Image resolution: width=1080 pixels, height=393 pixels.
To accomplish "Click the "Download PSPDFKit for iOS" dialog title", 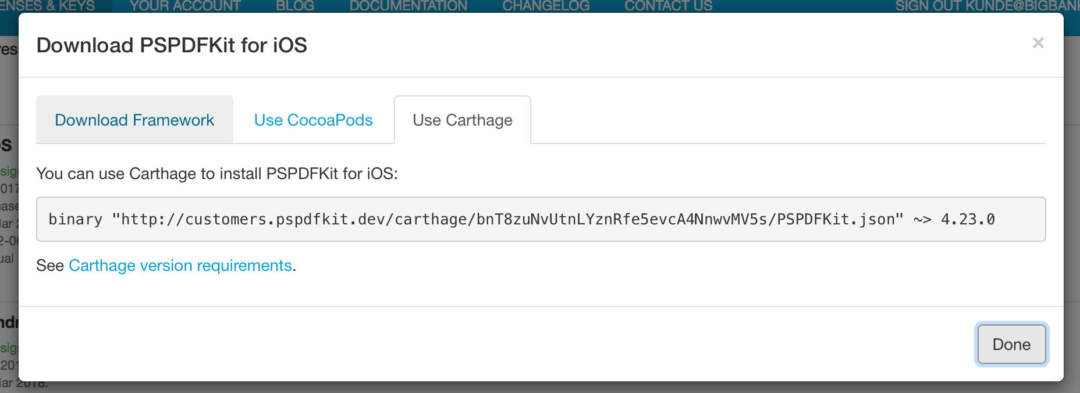I will pos(172,45).
